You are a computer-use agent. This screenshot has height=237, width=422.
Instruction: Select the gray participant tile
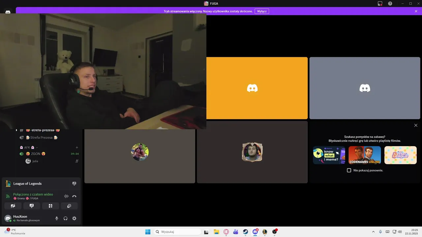coord(365,88)
